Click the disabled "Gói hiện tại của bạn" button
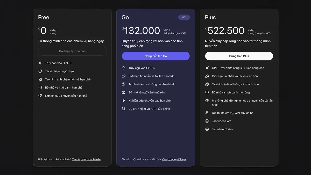The image size is (311, 175). click(72, 51)
